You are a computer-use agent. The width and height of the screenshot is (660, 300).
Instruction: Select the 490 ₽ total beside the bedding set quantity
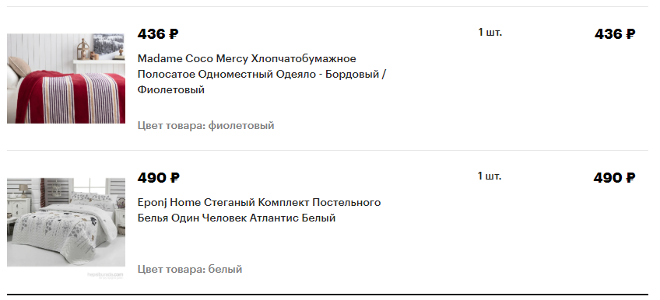click(614, 178)
